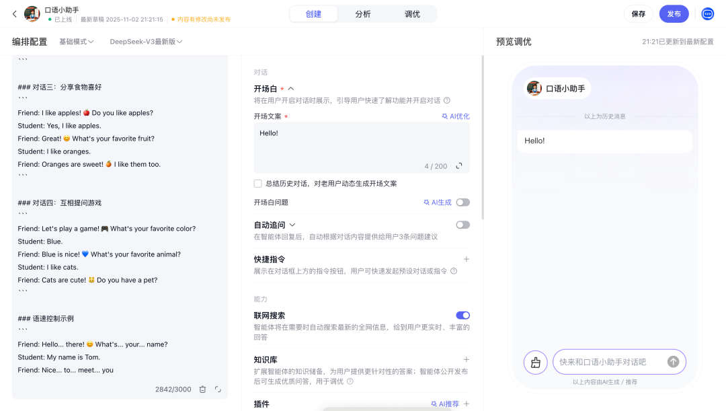
Task: Click AI推荐 next to 插件
Action: [x=445, y=404]
